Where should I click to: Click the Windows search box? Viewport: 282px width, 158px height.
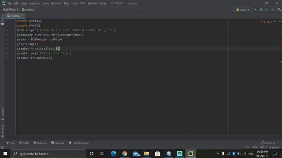(48, 154)
